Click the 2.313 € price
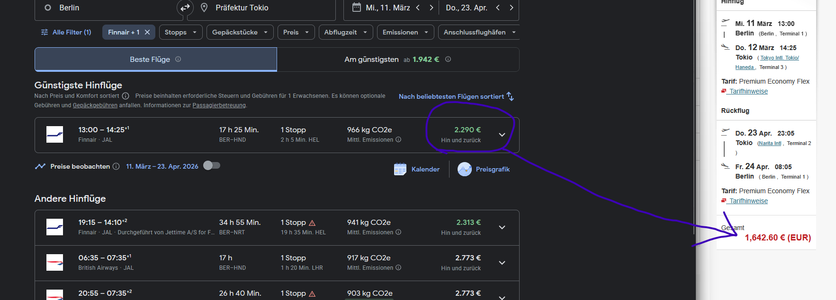The height and width of the screenshot is (300, 836). 468,222
